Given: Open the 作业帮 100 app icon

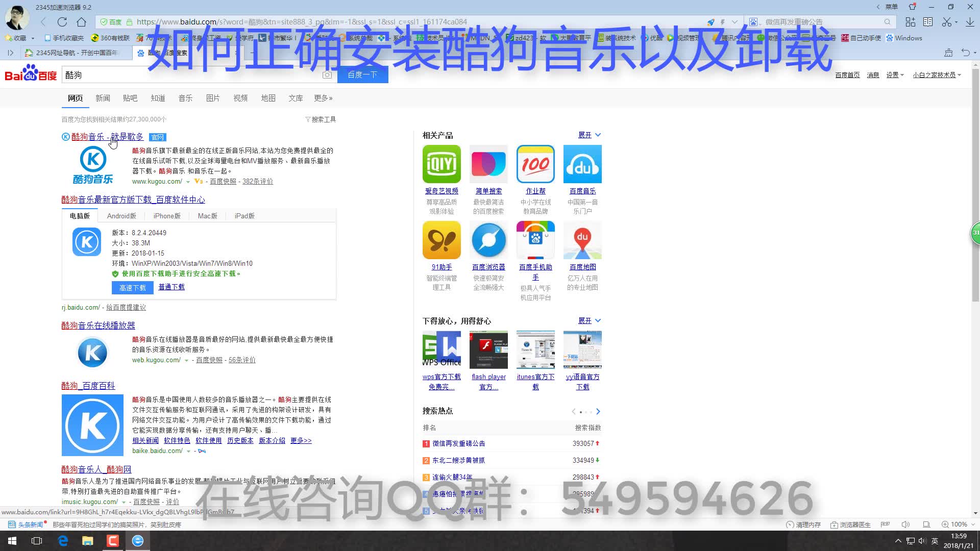Looking at the screenshot, I should (x=535, y=164).
